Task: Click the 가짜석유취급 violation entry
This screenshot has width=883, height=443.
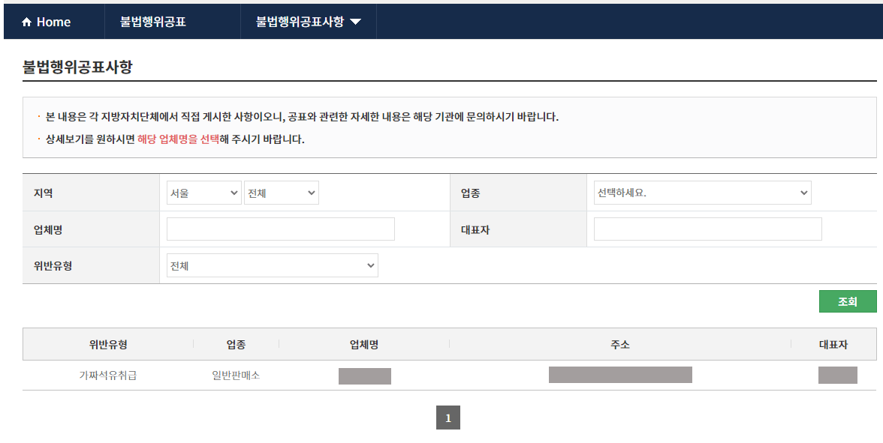Action: click(x=110, y=376)
